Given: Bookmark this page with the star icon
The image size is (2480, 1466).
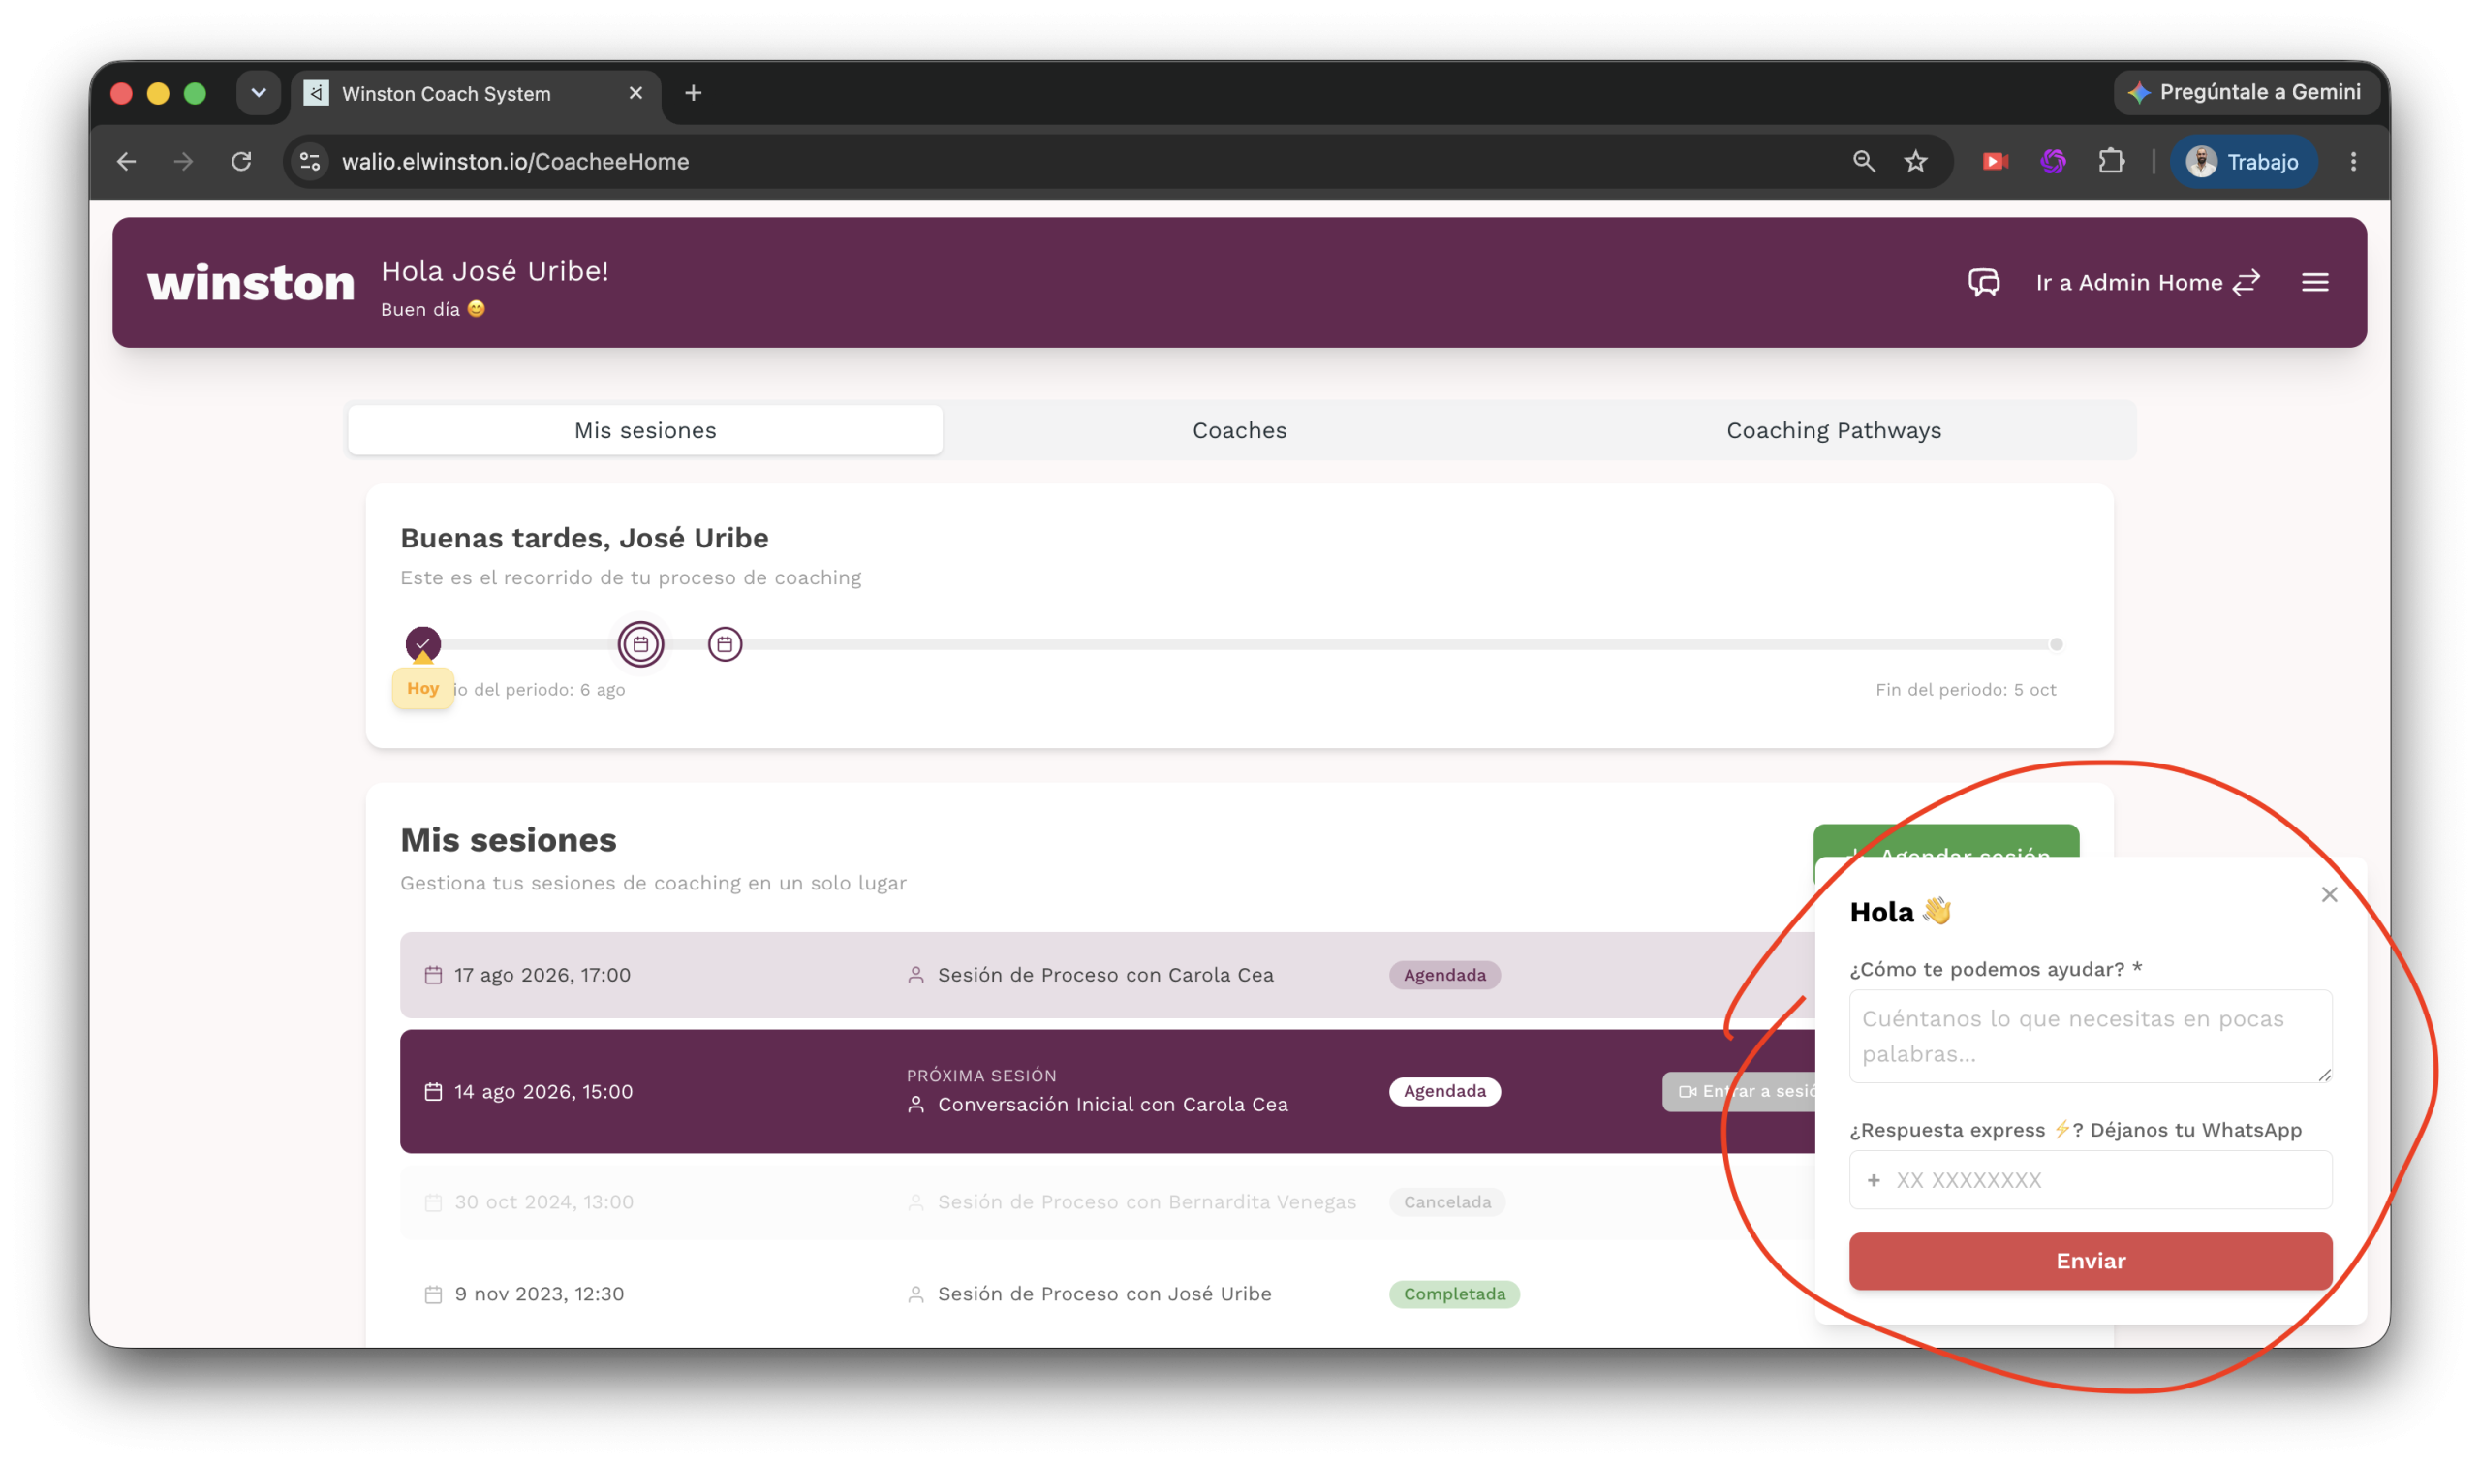Looking at the screenshot, I should [x=1916, y=161].
